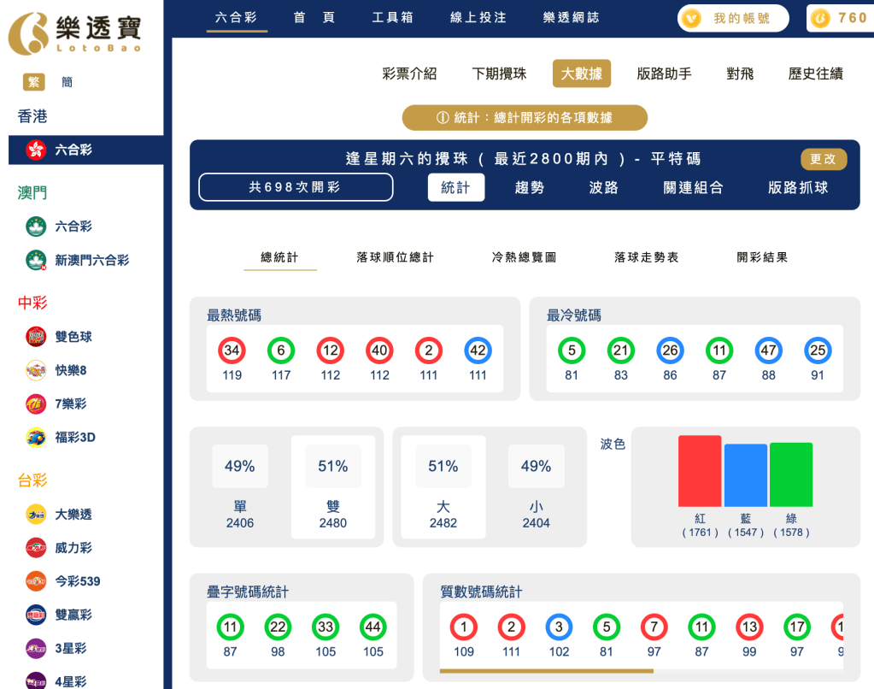Open the 3星彩 lottery icon
The width and height of the screenshot is (874, 689).
(x=34, y=648)
